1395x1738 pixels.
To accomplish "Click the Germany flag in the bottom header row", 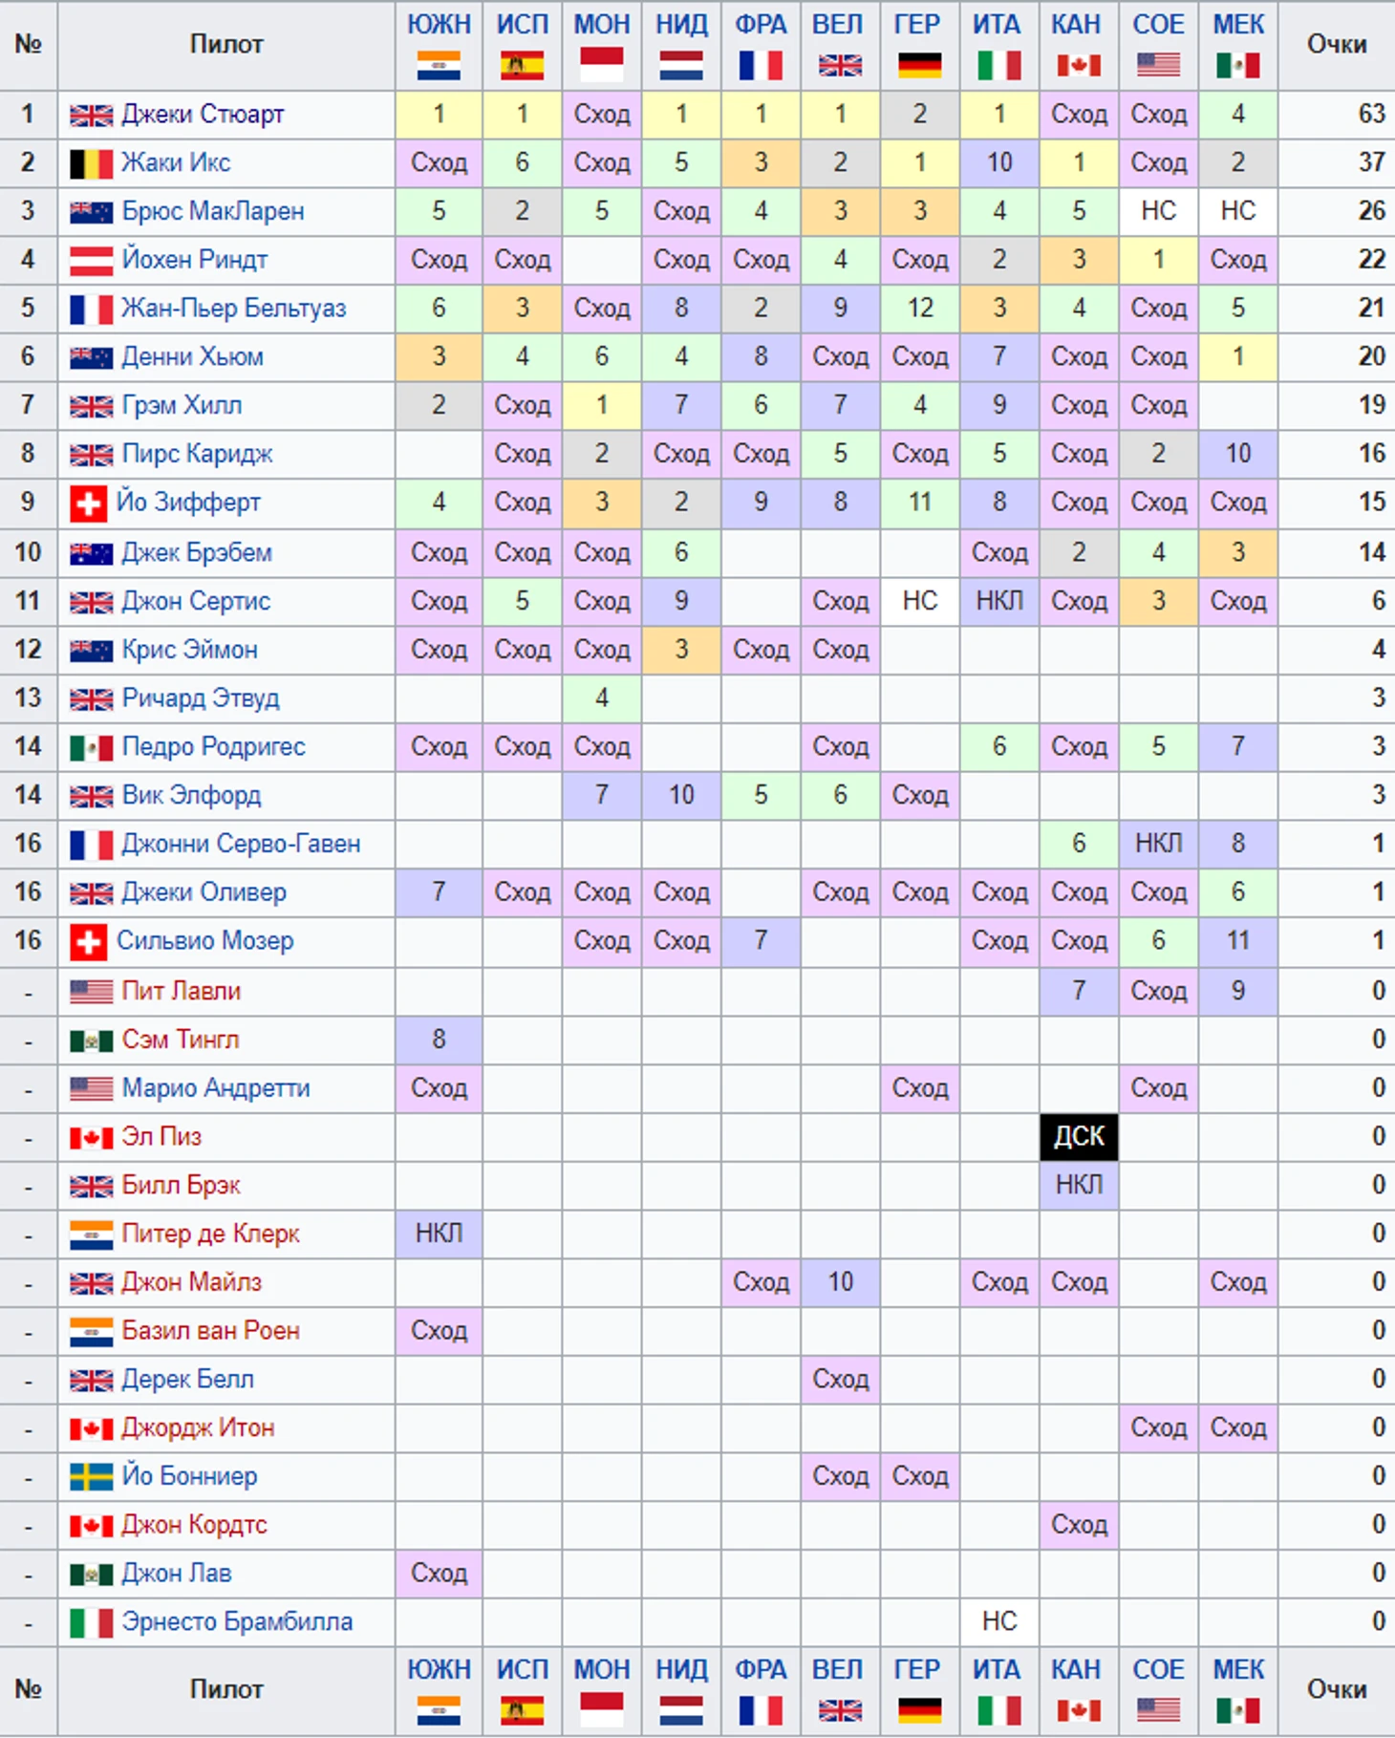I will [920, 1710].
